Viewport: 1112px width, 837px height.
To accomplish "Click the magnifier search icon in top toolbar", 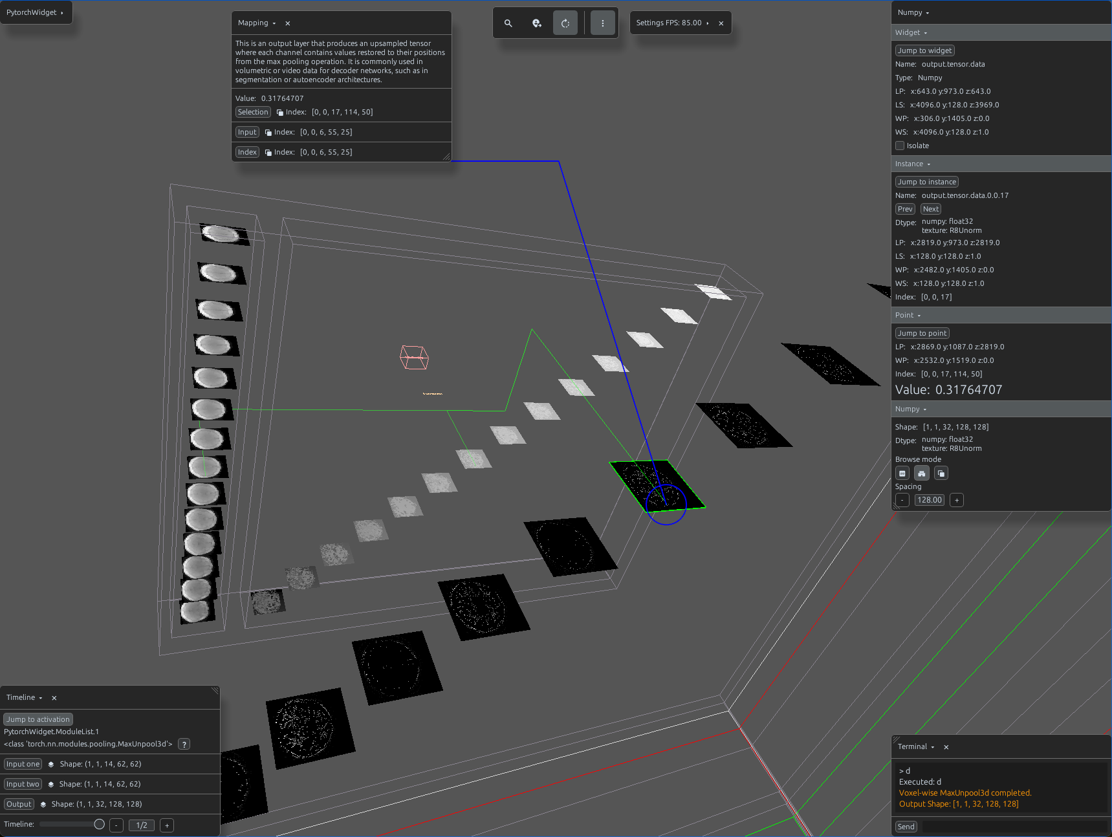I will (x=508, y=23).
